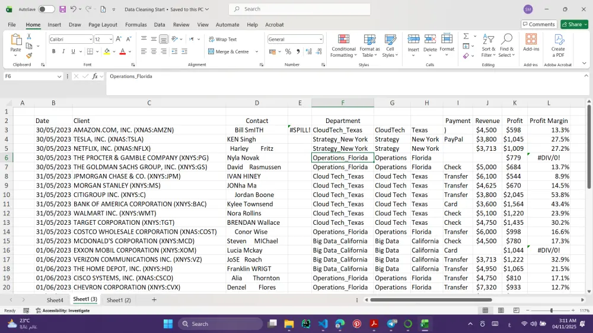Toggle the AutoSave switch
This screenshot has width=593, height=333.
[x=46, y=9]
